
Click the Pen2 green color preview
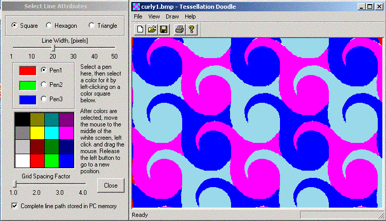pyautogui.click(x=28, y=85)
